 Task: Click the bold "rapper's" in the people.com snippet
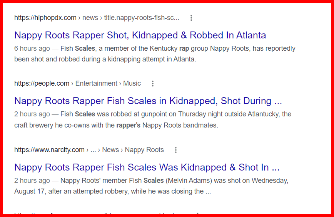(x=129, y=126)
